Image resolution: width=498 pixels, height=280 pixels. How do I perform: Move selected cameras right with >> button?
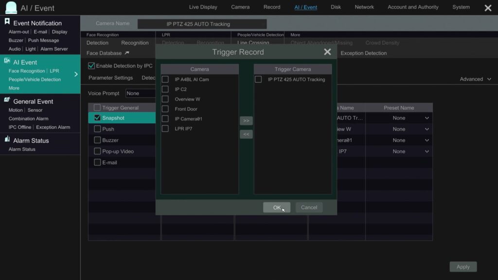246,121
